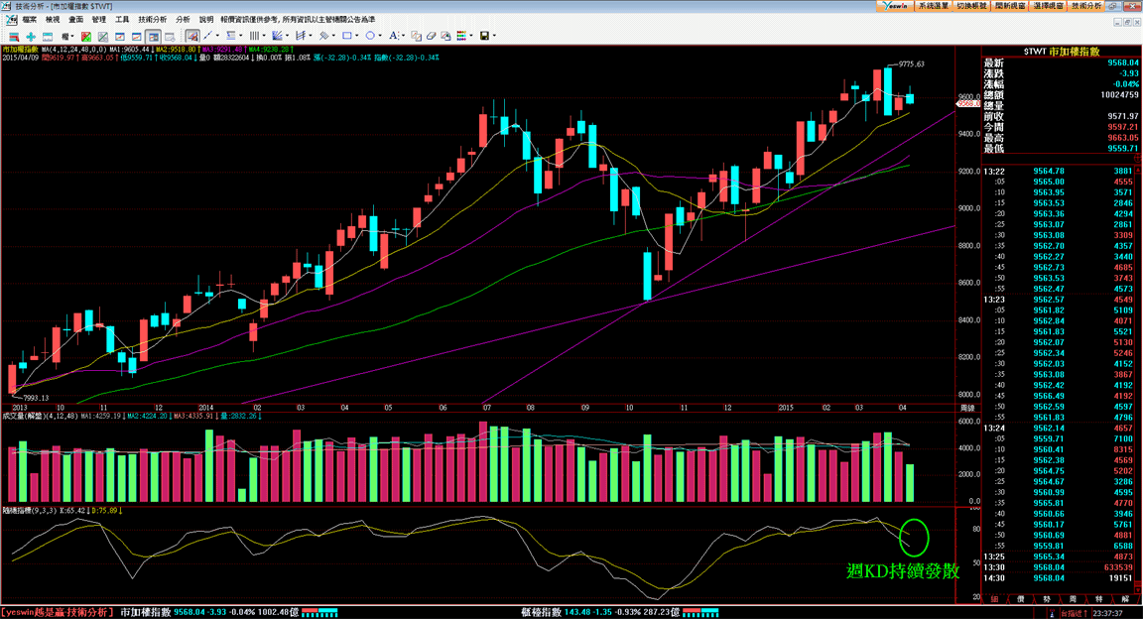1143x619 pixels.
Task: Select the ellipse drawing tool
Action: [370, 36]
